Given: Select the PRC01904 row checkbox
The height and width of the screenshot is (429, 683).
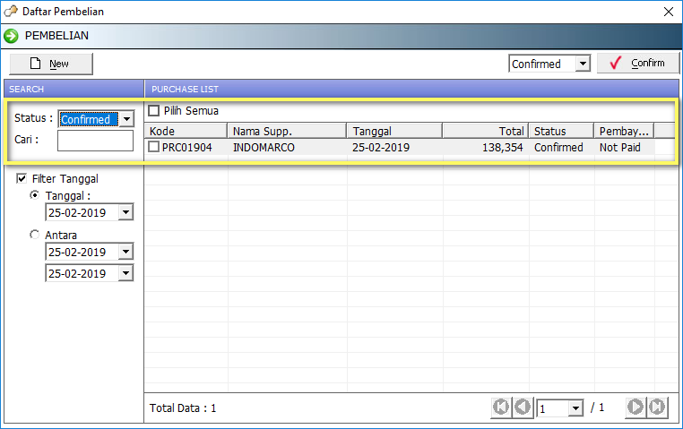Looking at the screenshot, I should tap(154, 147).
